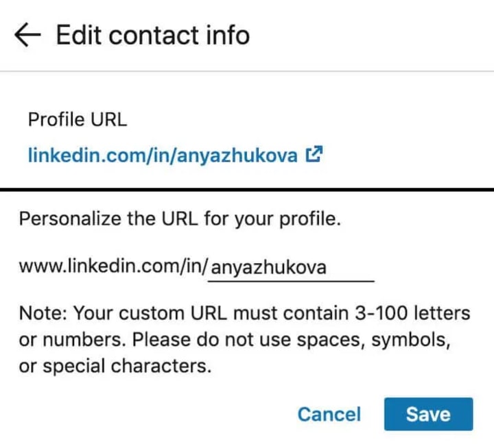Image resolution: width=494 pixels, height=444 pixels.
Task: Click the Note about custom URL requirements
Action: [244, 340]
